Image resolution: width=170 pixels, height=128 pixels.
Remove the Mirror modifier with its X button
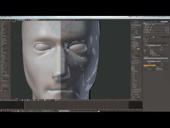click(x=168, y=46)
